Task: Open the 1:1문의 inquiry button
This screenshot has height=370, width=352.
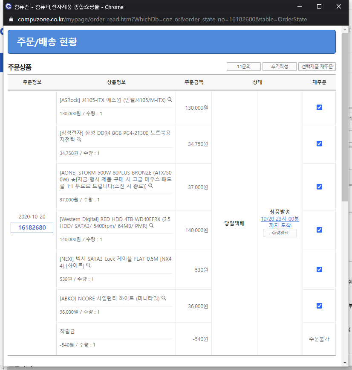Action: [x=244, y=67]
